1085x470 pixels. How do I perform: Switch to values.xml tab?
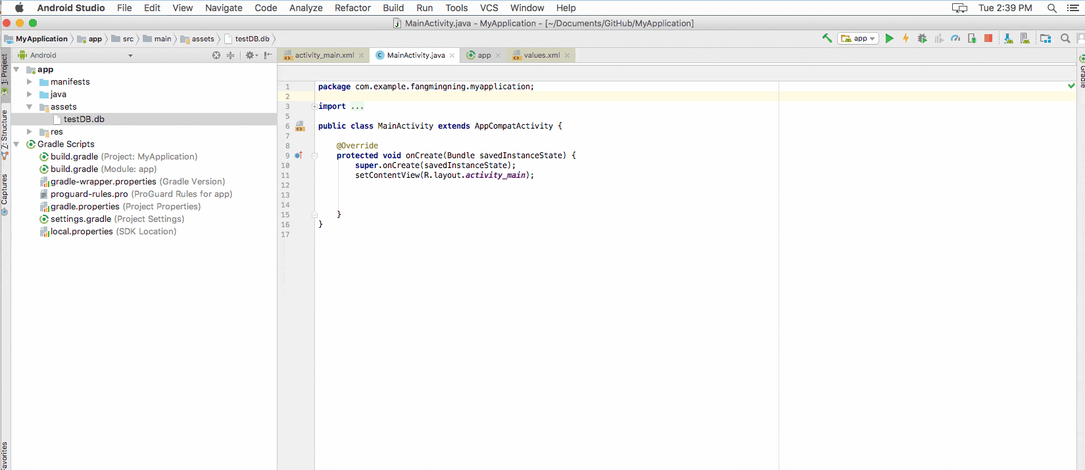[x=542, y=55]
